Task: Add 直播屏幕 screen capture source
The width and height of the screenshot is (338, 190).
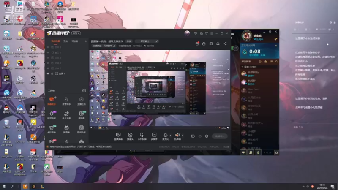Action: [118, 136]
